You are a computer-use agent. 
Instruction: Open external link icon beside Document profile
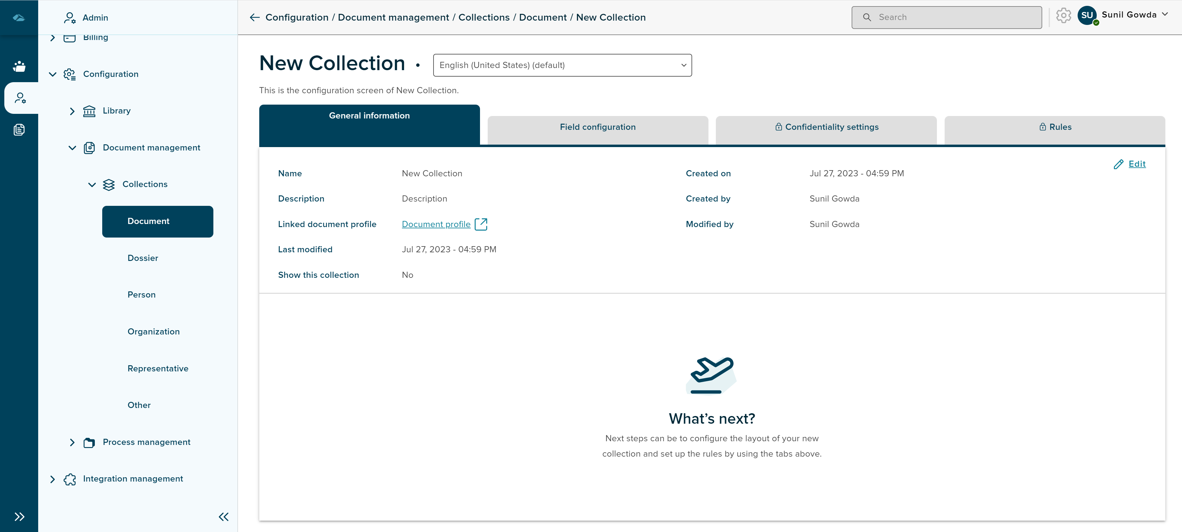pos(481,224)
